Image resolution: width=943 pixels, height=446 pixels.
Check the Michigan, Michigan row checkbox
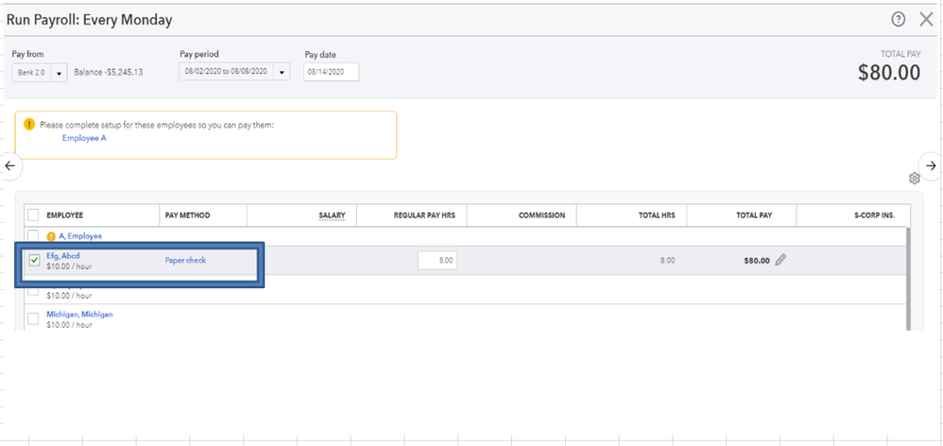click(33, 318)
